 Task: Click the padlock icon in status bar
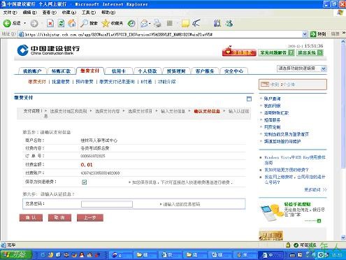coord(288,245)
